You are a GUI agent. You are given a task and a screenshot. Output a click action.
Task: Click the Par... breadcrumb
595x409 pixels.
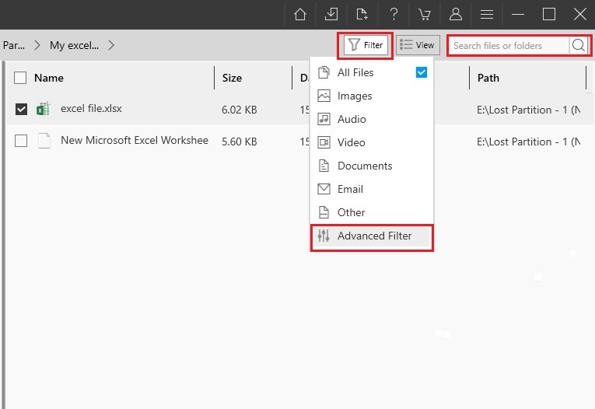click(x=14, y=45)
